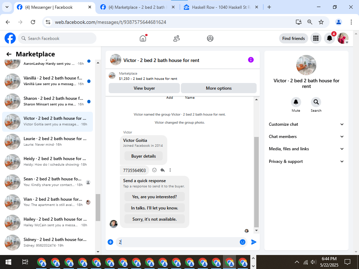359x269 pixels.
Task: Switch to the Messenger | Facebook tab
Action: pos(54,7)
